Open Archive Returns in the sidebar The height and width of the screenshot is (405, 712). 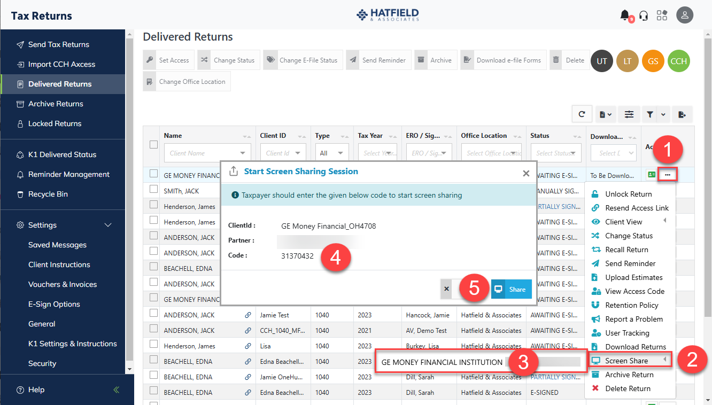tap(56, 104)
